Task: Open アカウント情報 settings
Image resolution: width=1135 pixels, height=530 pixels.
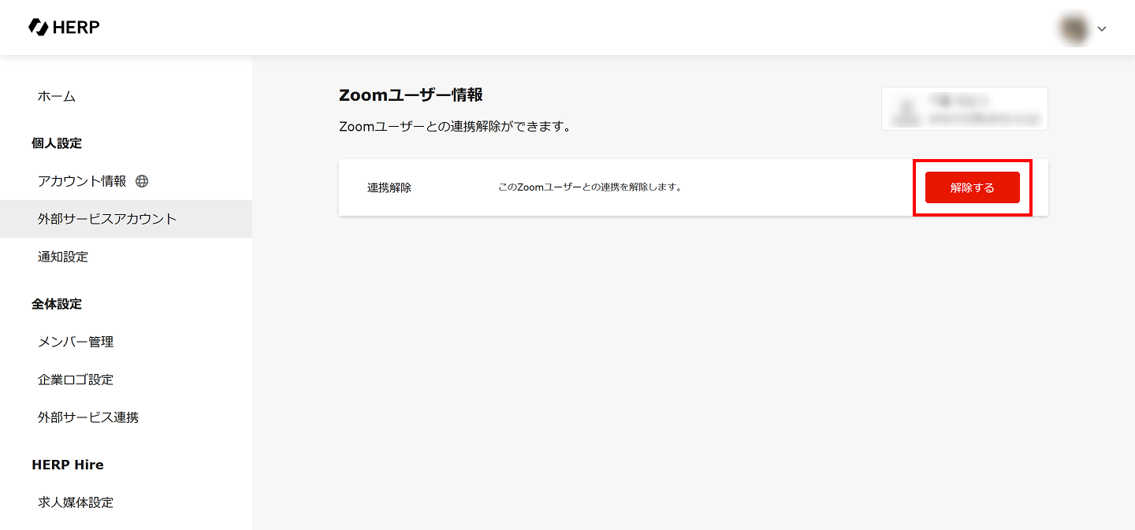Action: [x=82, y=181]
